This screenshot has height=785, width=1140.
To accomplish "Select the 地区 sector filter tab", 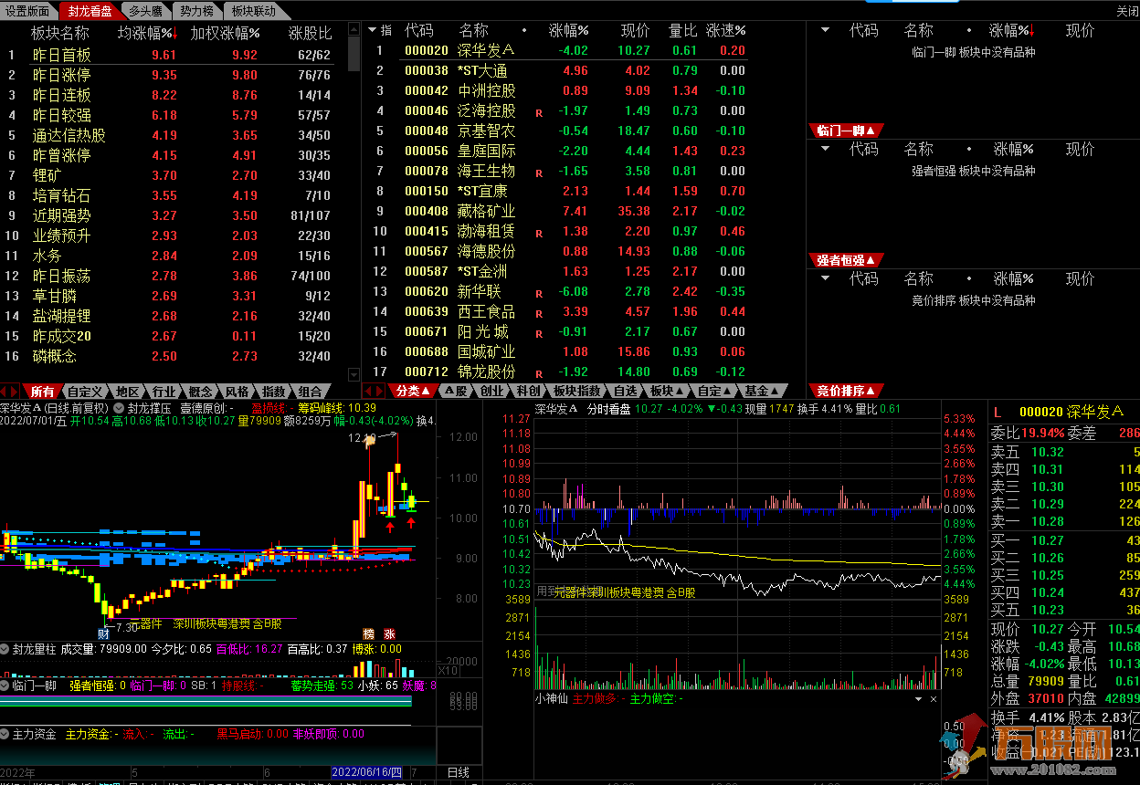I will pyautogui.click(x=128, y=391).
